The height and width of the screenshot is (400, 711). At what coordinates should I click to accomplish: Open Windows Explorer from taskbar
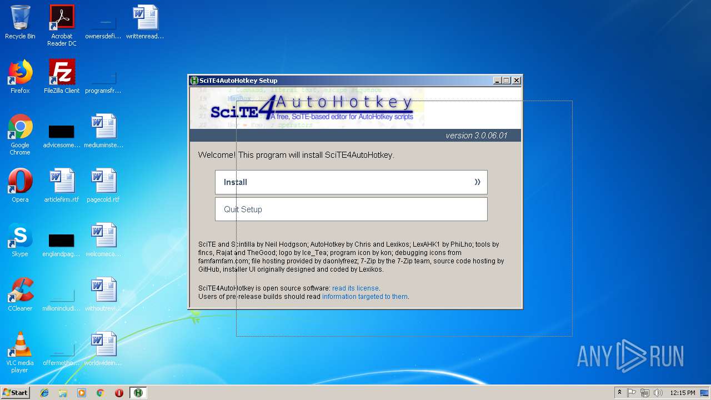tap(63, 393)
